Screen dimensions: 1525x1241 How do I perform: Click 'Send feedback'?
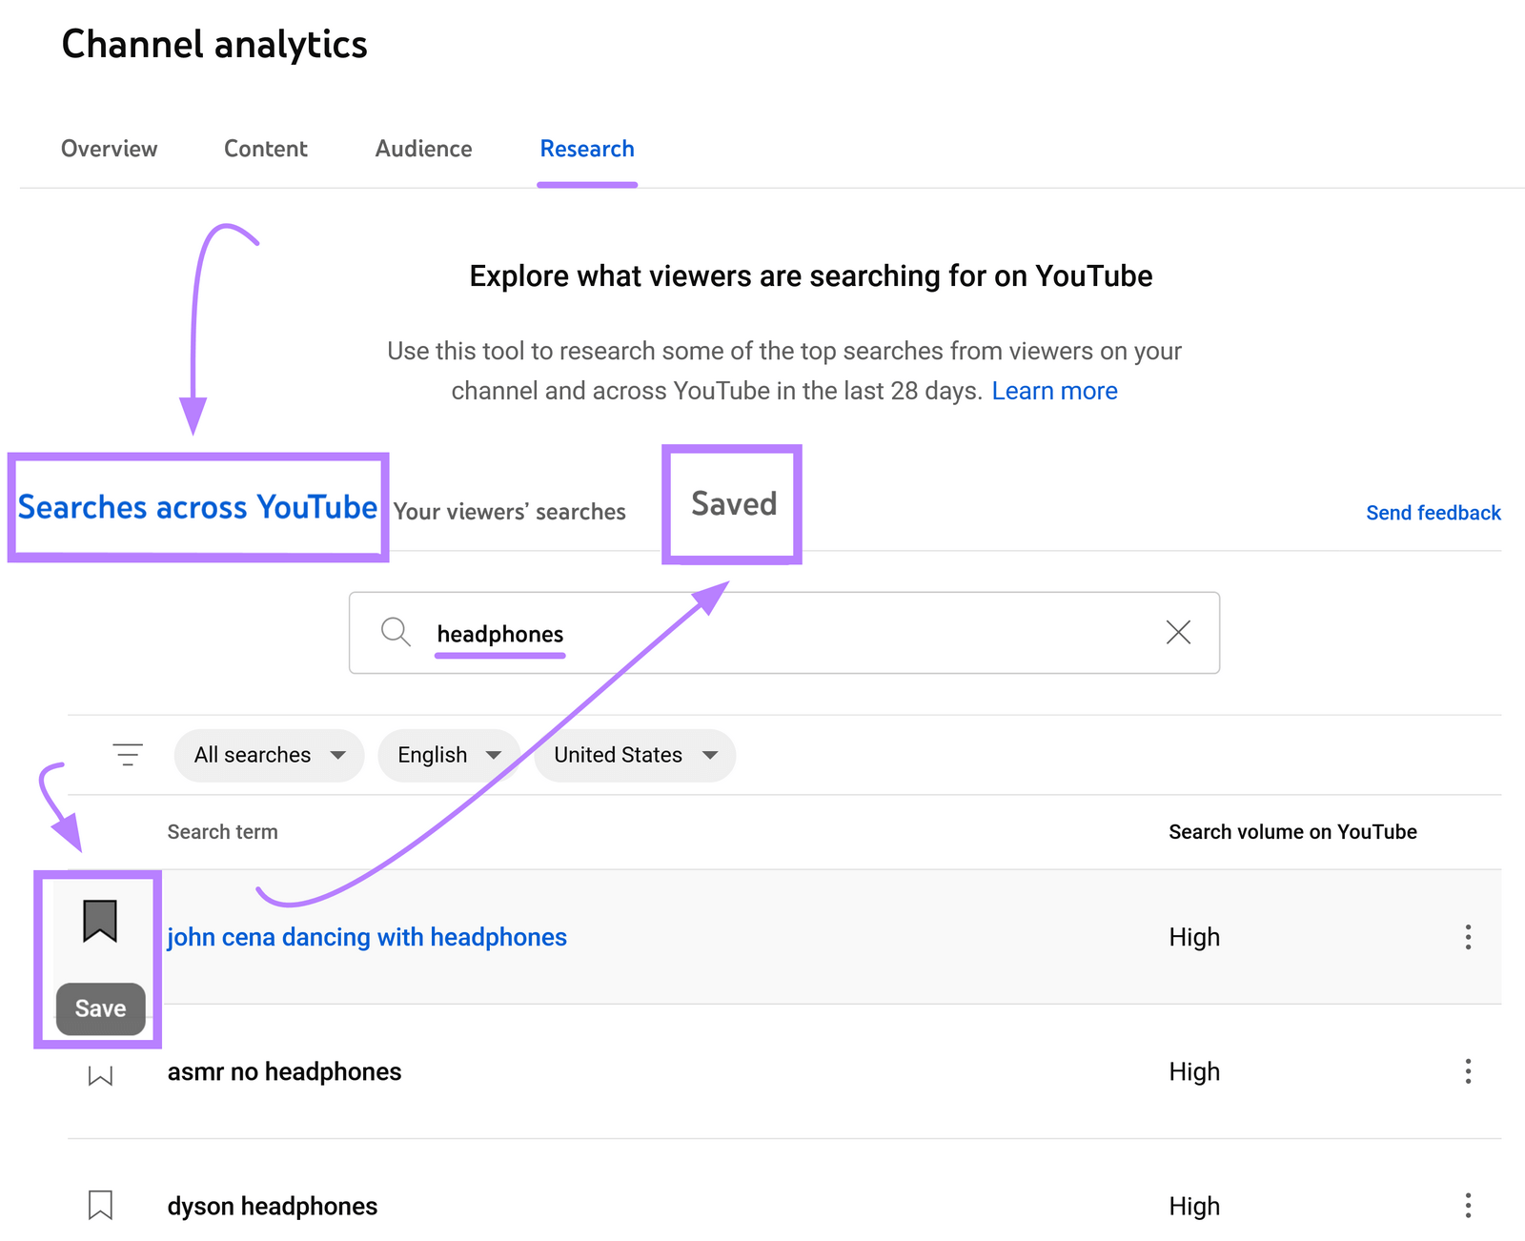click(x=1433, y=512)
